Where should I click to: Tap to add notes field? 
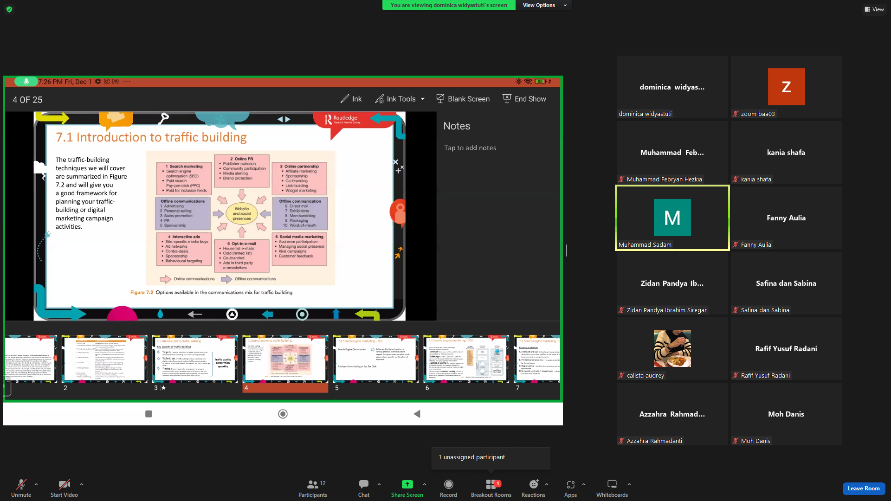470,148
